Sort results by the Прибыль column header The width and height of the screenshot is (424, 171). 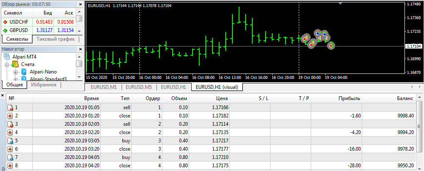click(x=349, y=98)
